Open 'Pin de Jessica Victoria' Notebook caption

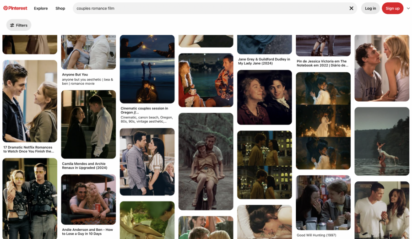pos(322,63)
